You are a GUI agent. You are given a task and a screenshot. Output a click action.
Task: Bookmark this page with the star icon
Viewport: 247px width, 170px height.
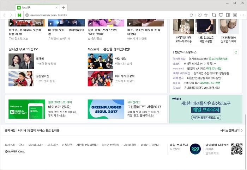click(206, 15)
